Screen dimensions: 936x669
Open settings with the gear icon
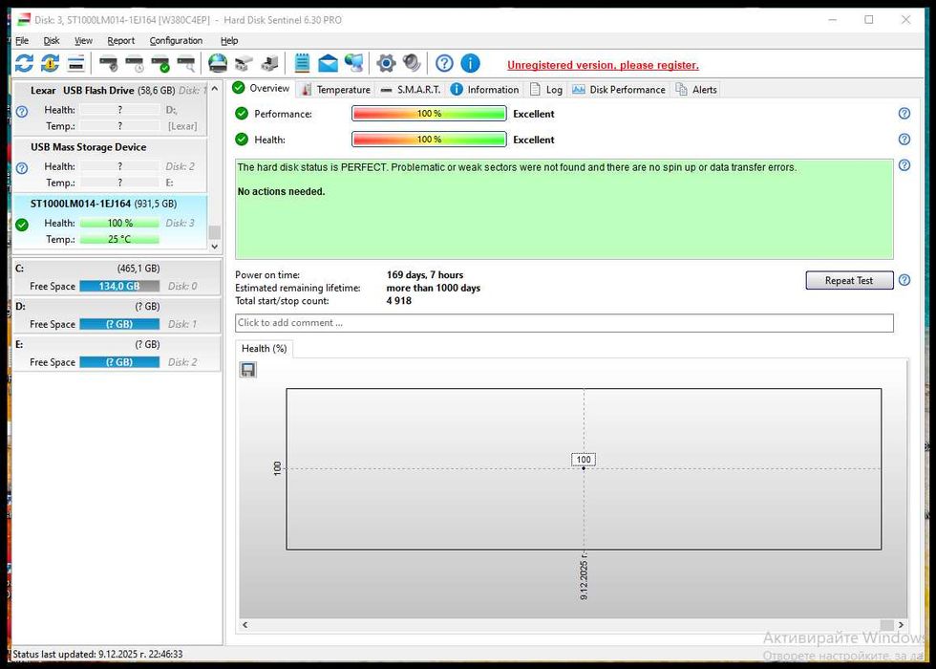pos(386,63)
